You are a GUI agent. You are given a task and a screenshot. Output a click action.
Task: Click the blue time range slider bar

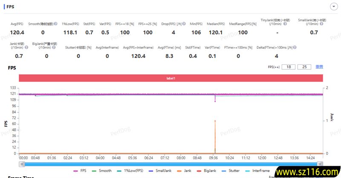[x=170, y=164]
